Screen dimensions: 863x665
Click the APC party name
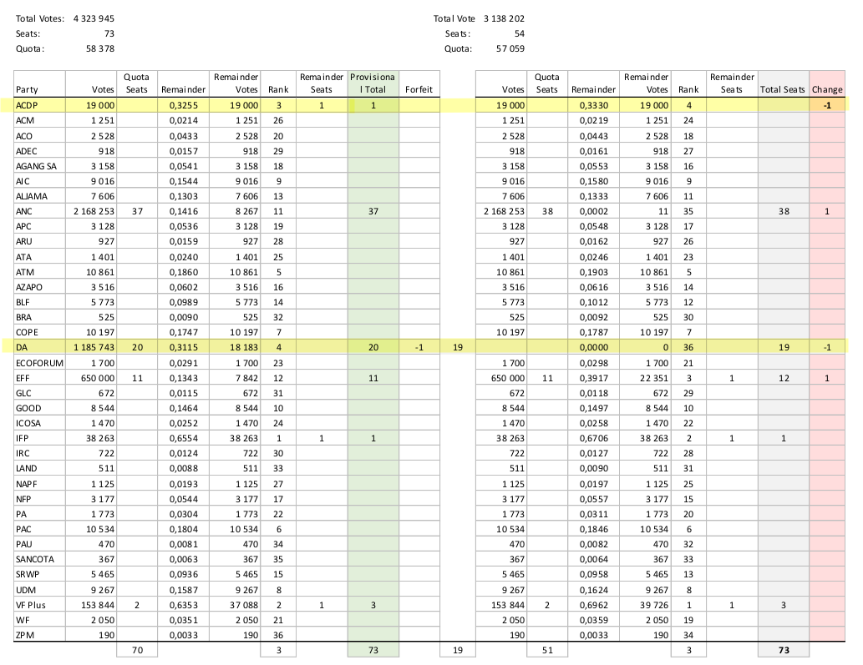tap(23, 226)
